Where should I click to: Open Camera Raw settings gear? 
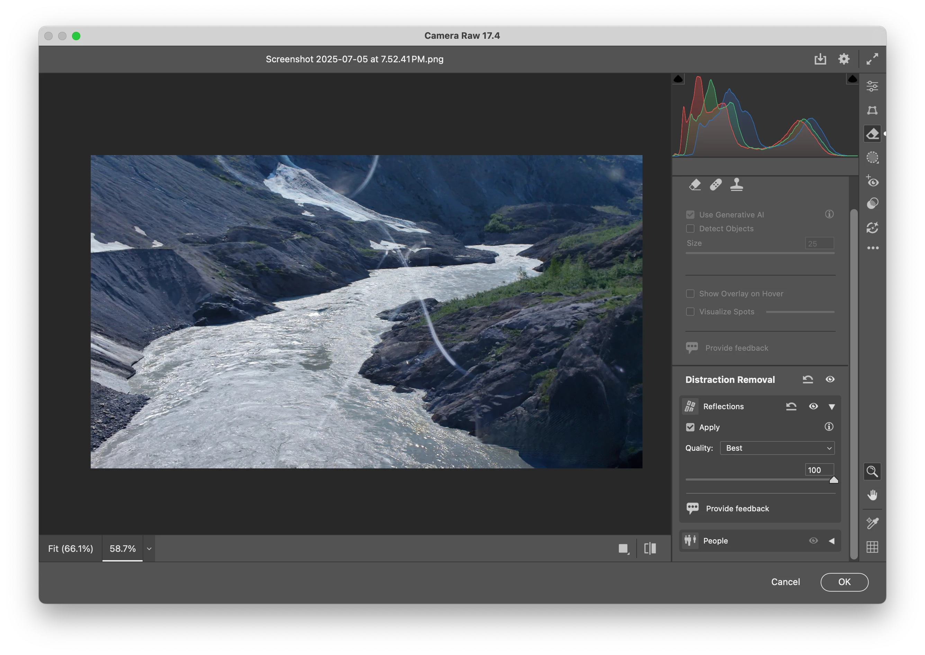point(844,59)
